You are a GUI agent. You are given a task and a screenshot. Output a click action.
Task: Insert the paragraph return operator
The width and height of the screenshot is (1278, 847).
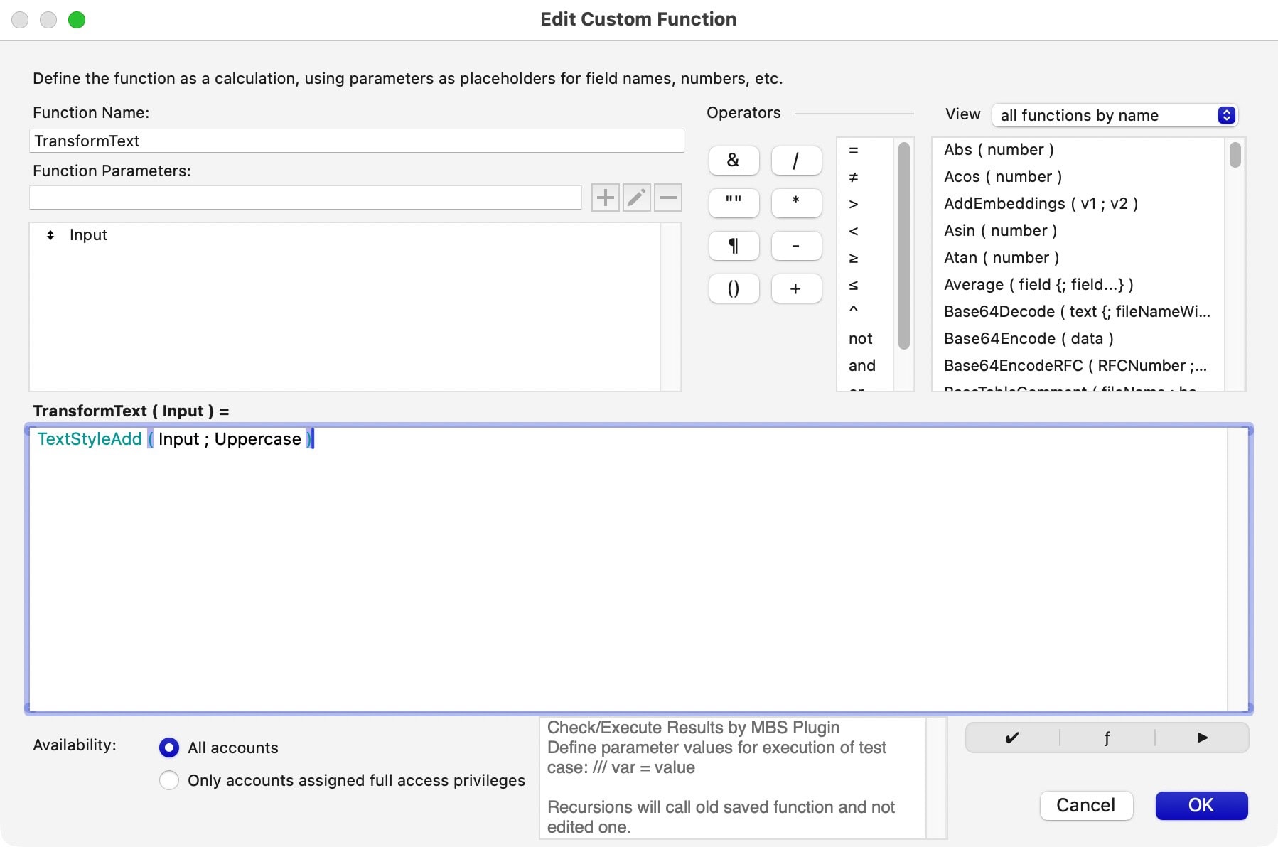(734, 246)
